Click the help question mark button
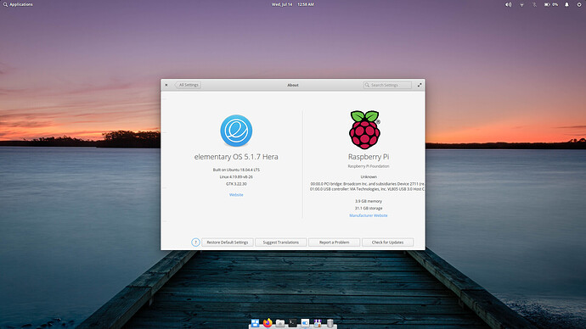 click(x=195, y=243)
